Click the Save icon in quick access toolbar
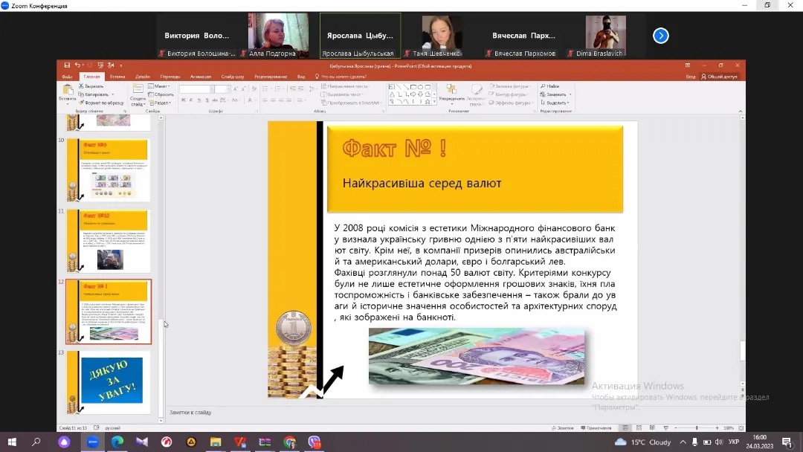The height and width of the screenshot is (452, 803). (67, 65)
